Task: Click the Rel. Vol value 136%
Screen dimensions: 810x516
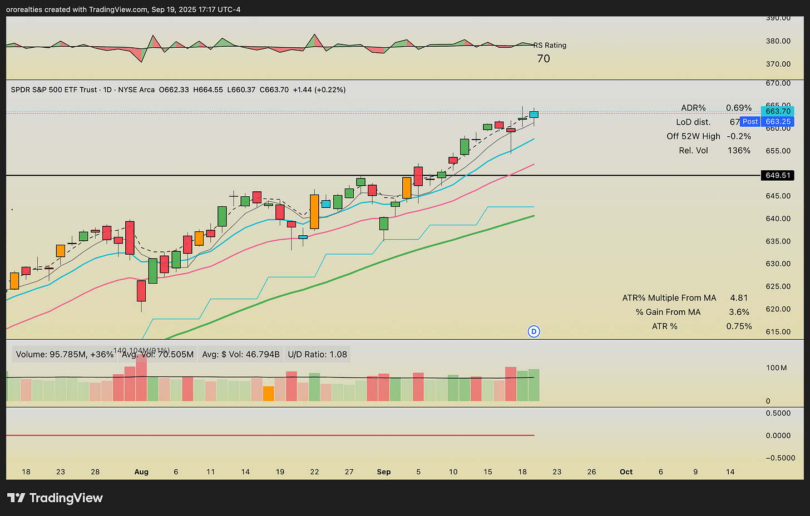Action: pos(739,150)
